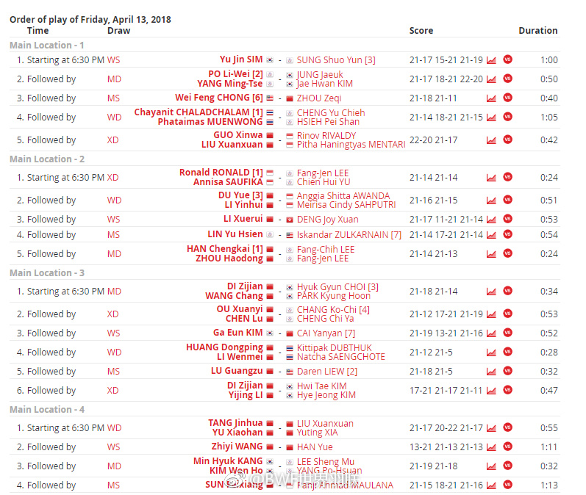This screenshot has width=586, height=495.
Task: Click VS icon for GUO Xinwa mixed doubles match
Action: click(x=507, y=140)
